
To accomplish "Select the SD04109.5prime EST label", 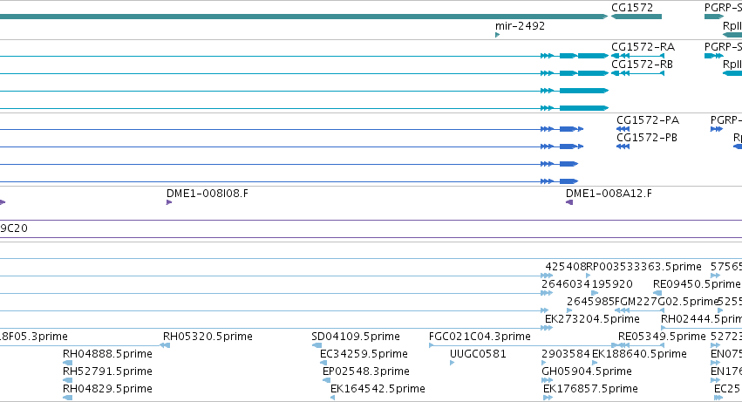I will point(356,337).
